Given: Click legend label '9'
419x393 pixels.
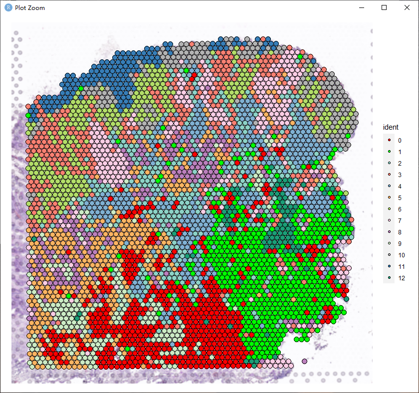Looking at the screenshot, I should pos(400,244).
